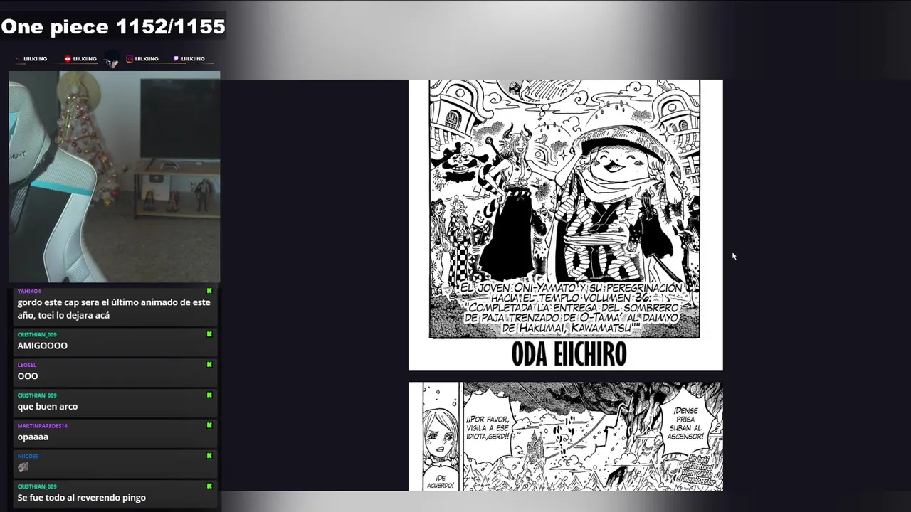Click the masked character avatar in the social bar

[x=112, y=60]
